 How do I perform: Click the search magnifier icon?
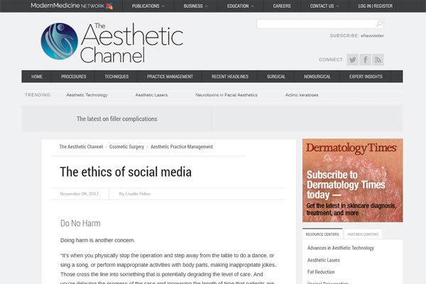coord(379,24)
